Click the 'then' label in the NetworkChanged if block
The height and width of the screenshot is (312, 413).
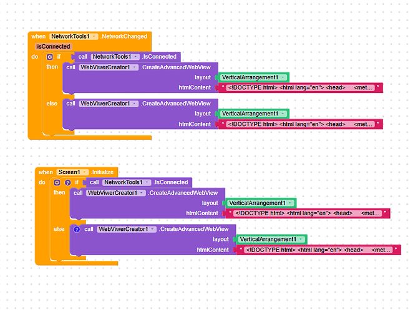(x=52, y=67)
